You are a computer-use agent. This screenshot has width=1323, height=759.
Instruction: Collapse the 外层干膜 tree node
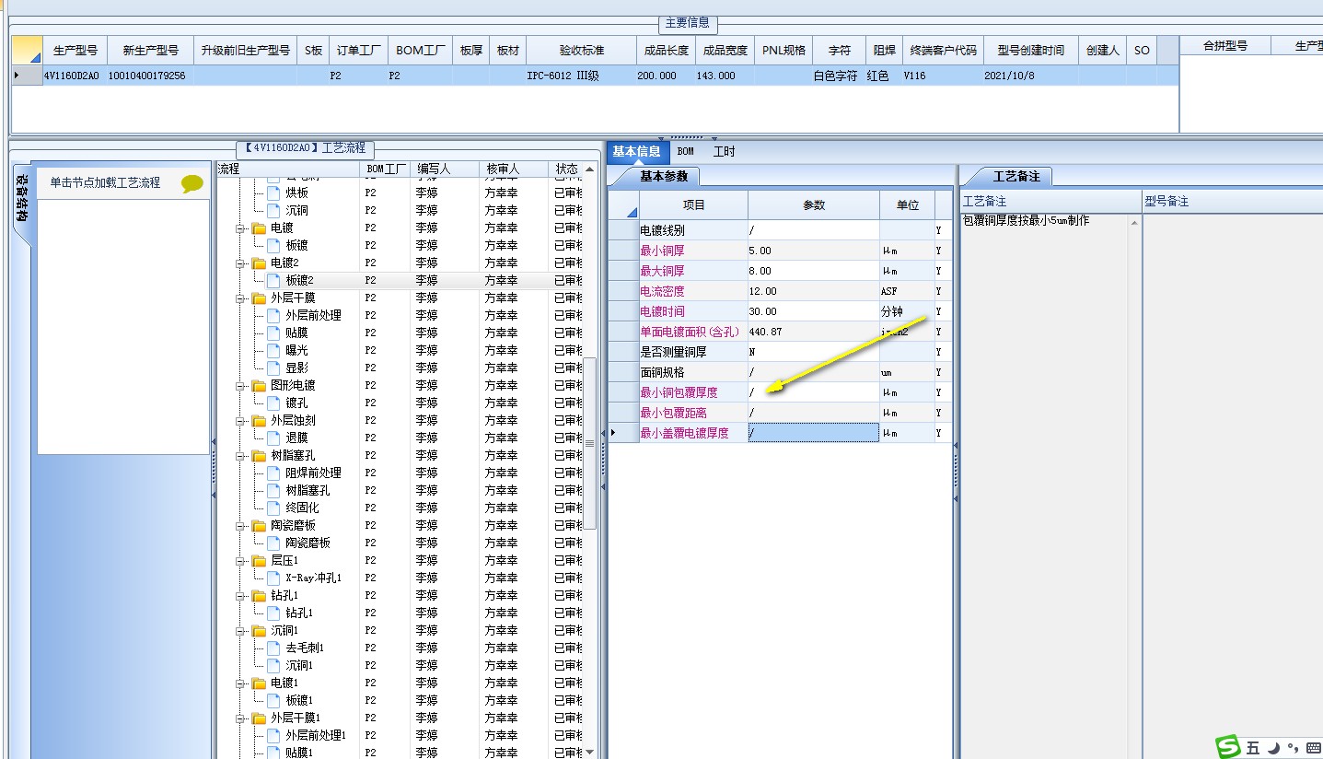(x=241, y=298)
